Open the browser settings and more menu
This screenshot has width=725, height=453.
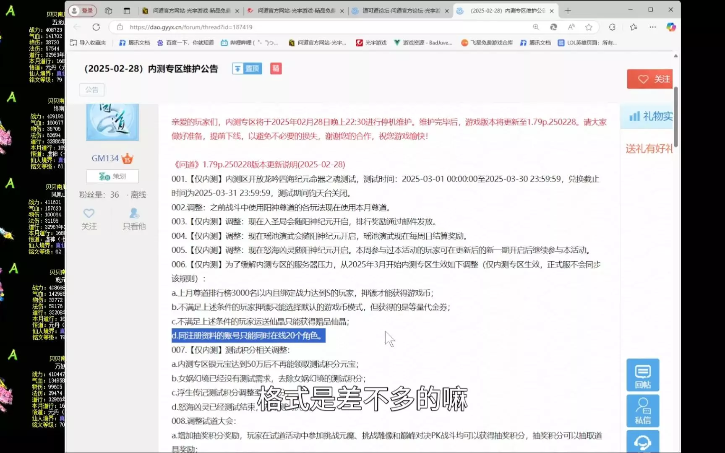[x=652, y=27]
